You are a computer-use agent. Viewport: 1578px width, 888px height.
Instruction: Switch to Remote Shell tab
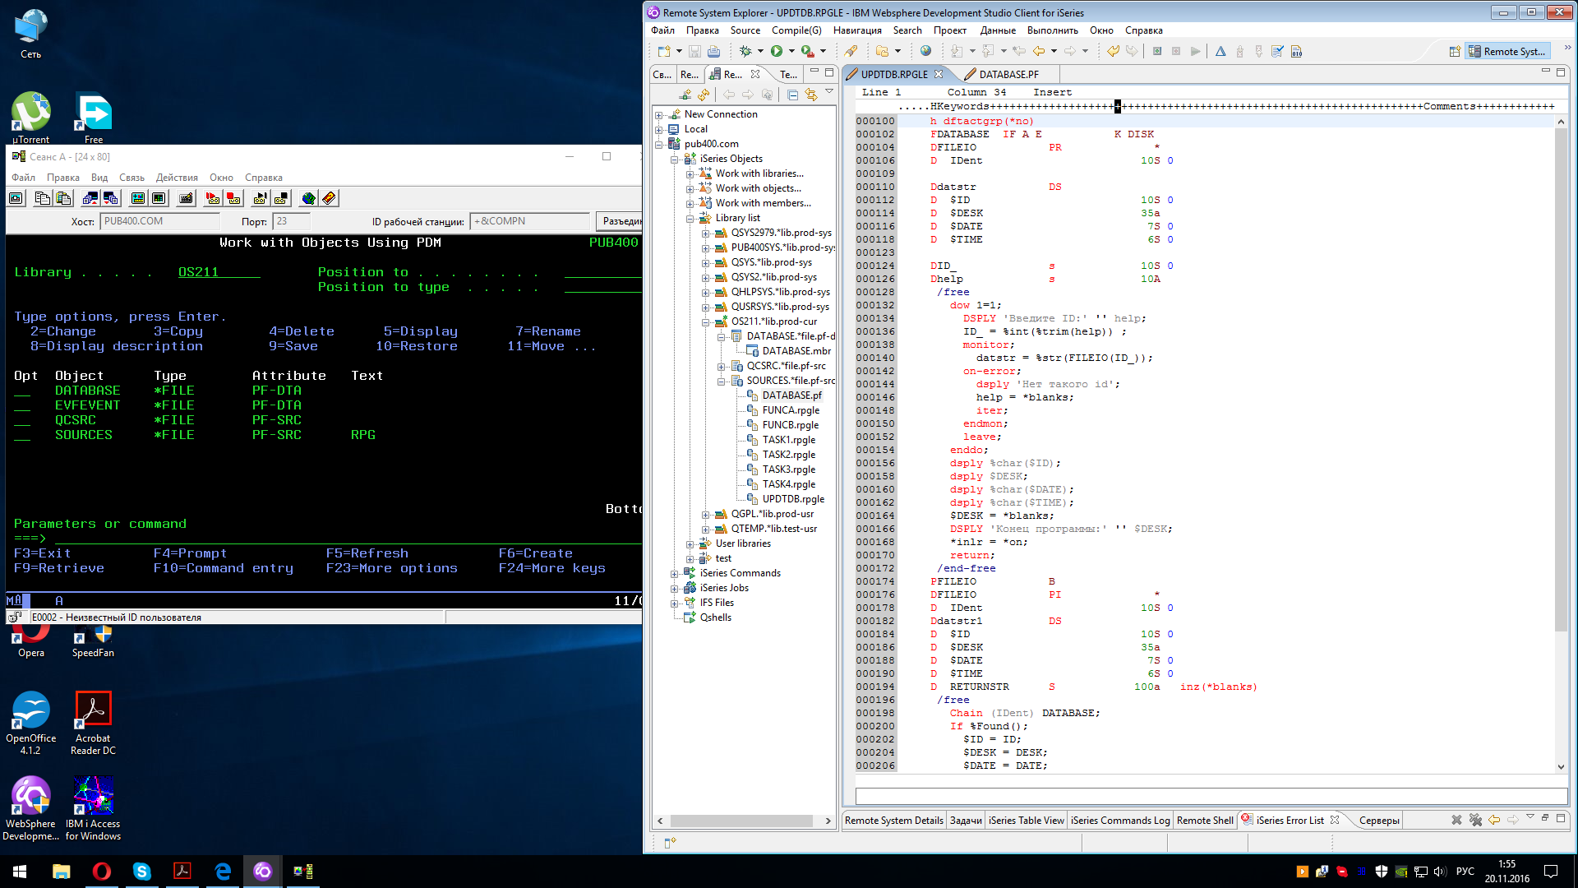[x=1204, y=820]
